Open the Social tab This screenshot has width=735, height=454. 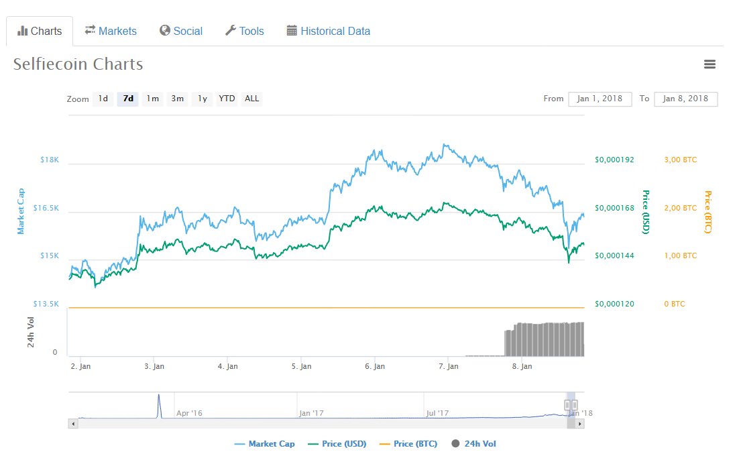tap(181, 31)
